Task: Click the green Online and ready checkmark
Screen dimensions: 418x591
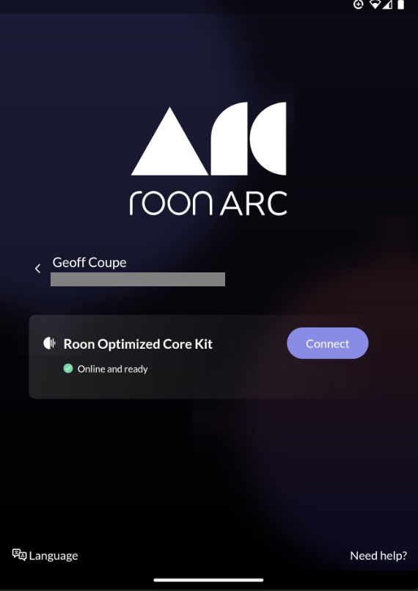Action: point(68,369)
